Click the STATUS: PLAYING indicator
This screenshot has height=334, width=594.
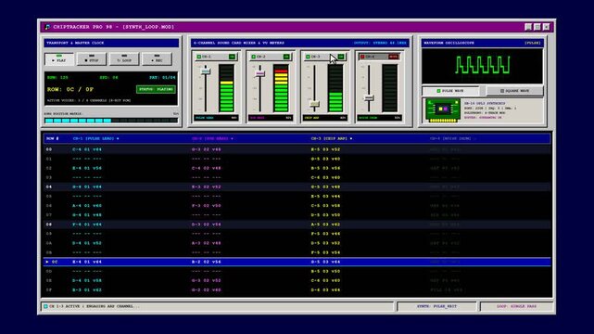pyautogui.click(x=156, y=89)
